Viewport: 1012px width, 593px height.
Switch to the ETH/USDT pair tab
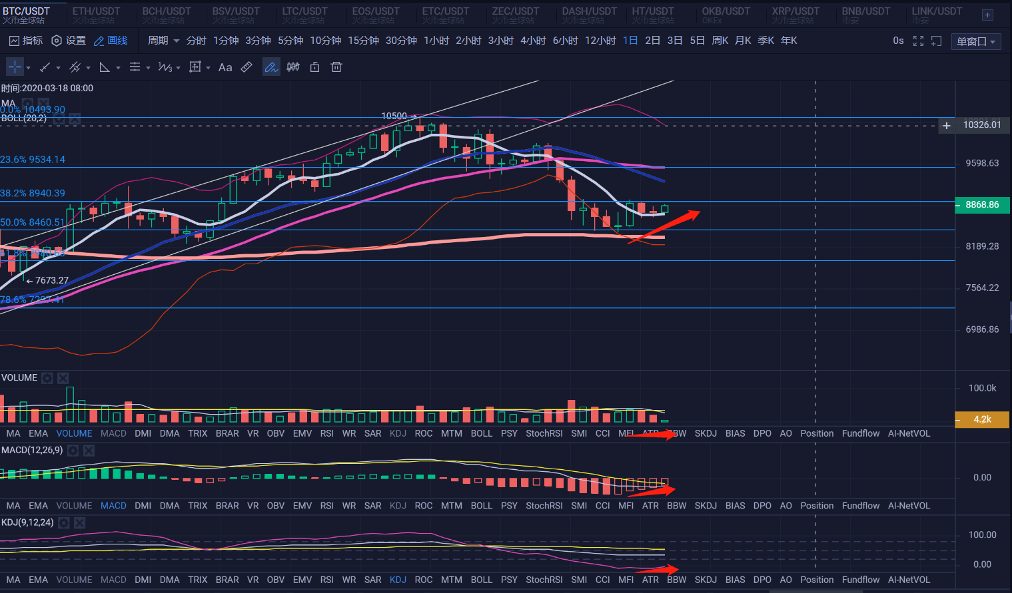point(96,15)
